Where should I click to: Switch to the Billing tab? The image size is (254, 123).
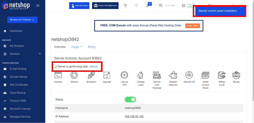91,47
